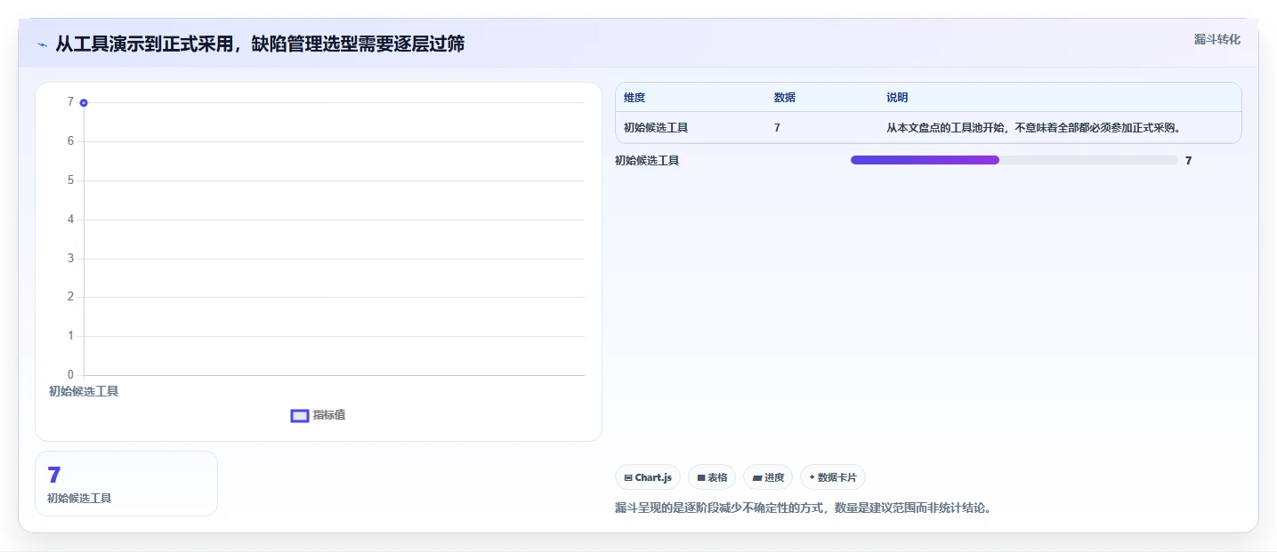The image size is (1277, 552).
Task: Click the 说明 column header
Action: pyautogui.click(x=897, y=98)
